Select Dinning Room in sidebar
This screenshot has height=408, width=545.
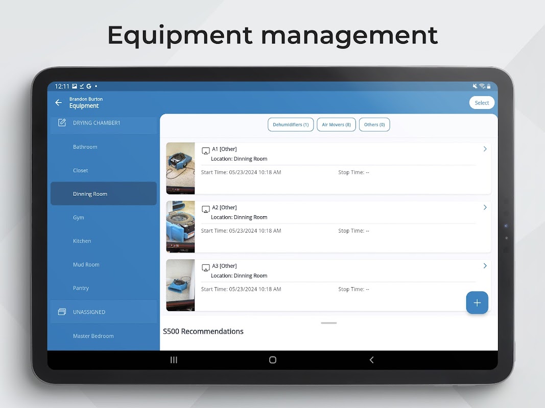click(104, 194)
